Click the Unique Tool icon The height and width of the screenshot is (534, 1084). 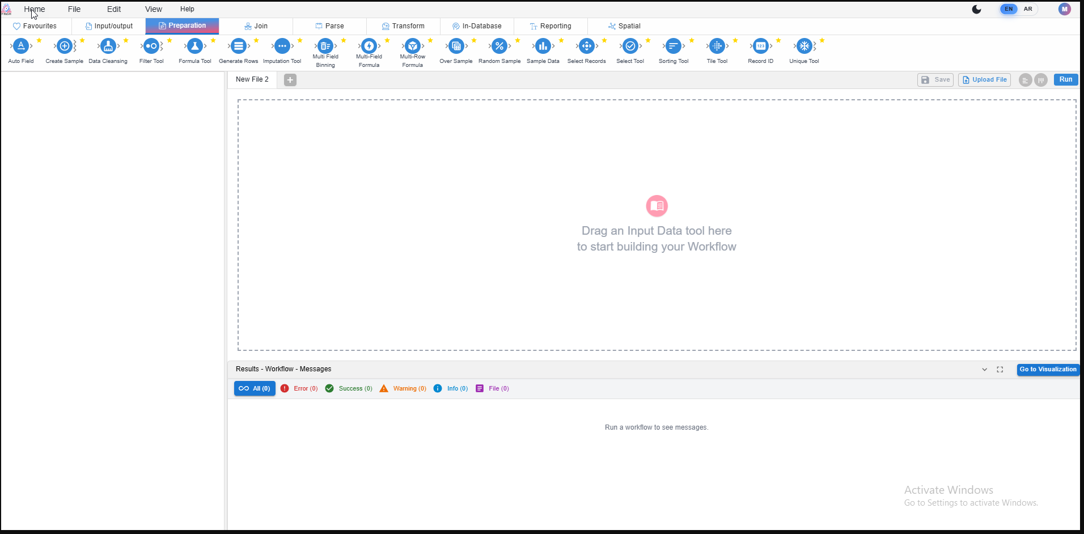click(x=804, y=46)
